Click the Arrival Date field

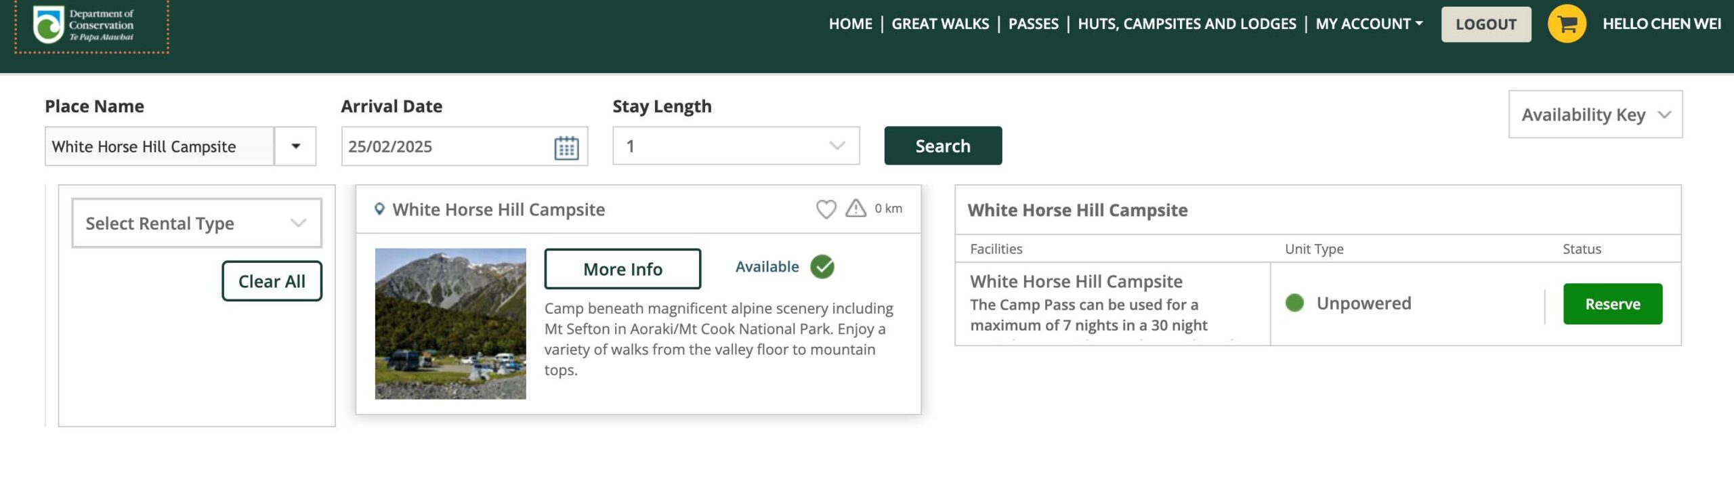465,146
